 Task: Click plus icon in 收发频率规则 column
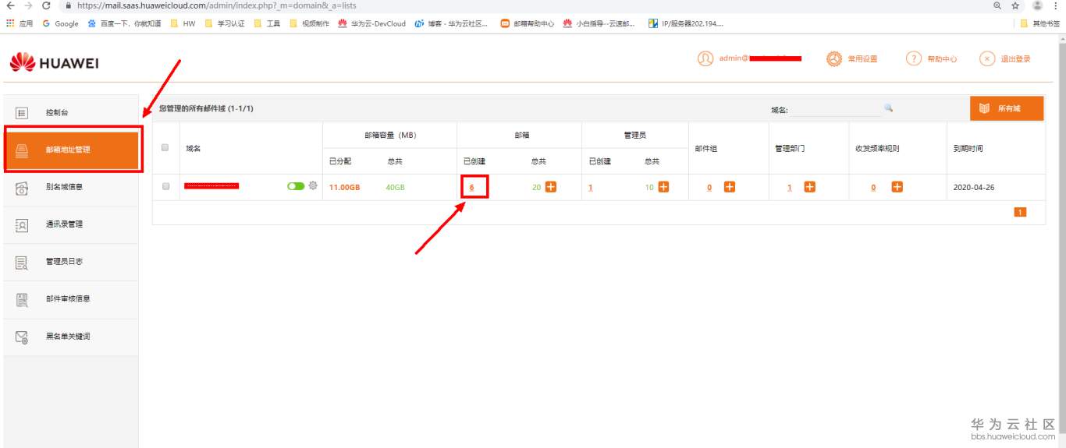[897, 187]
